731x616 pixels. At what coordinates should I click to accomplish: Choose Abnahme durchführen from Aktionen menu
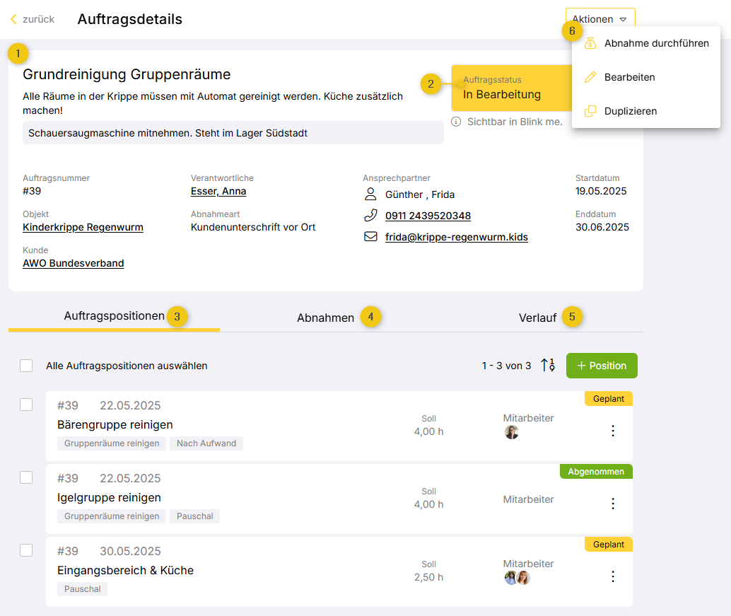[x=656, y=43]
